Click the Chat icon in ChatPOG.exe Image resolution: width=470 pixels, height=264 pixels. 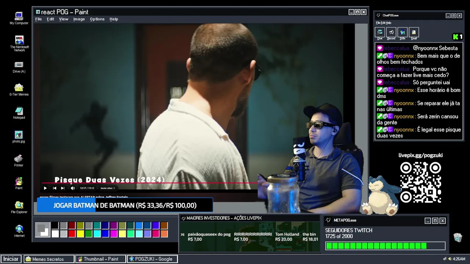[x=380, y=32]
